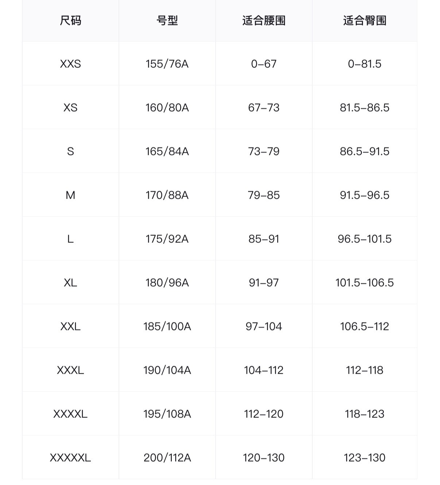Click the waist range 120–130 cell

coord(264,458)
